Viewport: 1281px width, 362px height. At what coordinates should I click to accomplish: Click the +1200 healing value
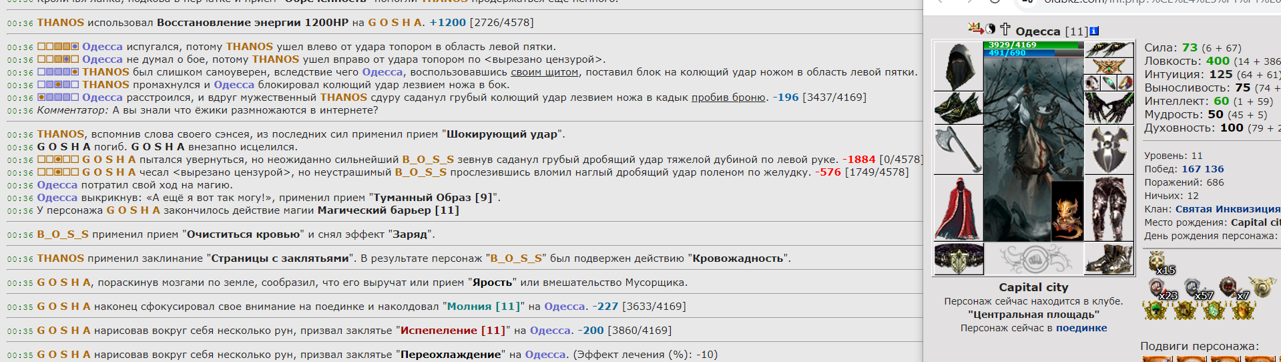pyautogui.click(x=447, y=23)
